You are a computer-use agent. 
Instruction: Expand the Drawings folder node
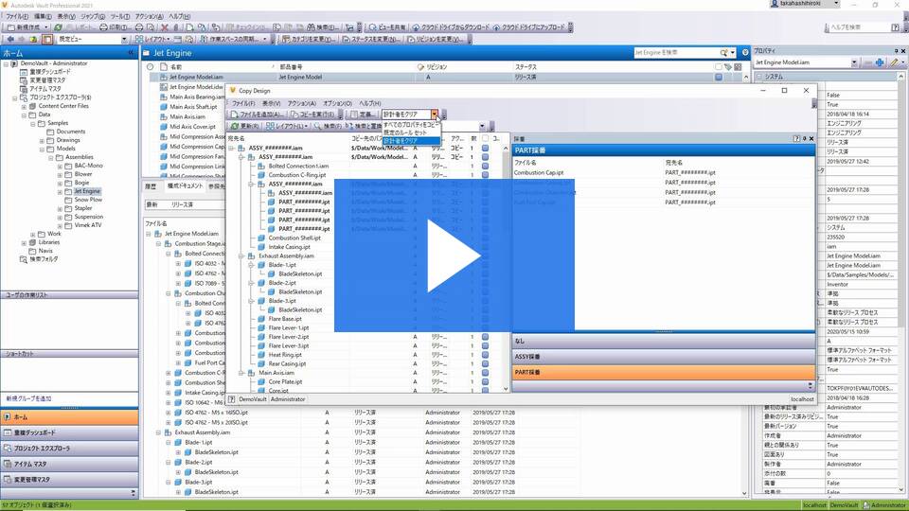42,140
